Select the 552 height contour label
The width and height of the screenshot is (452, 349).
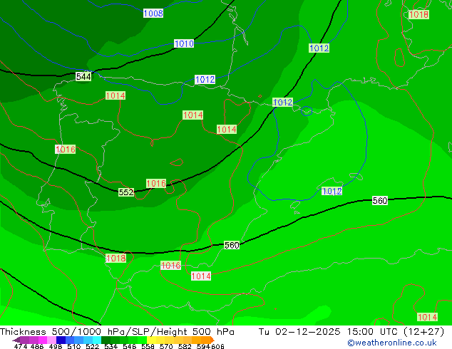coord(126,192)
